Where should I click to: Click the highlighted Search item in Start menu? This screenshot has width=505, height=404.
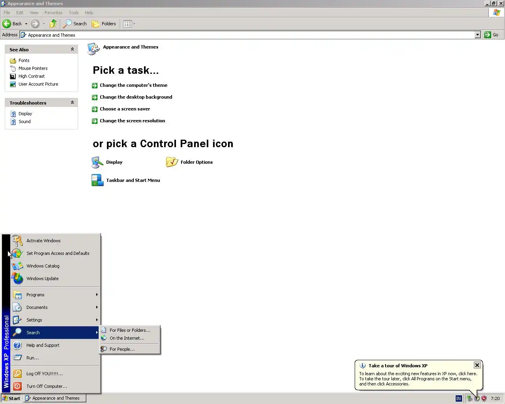coord(55,333)
